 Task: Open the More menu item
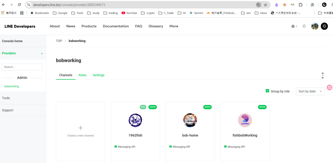point(174,26)
